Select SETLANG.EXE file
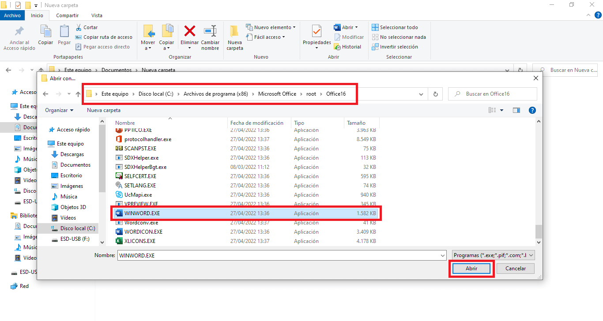Viewport: 603px width, 321px height. 245,186
